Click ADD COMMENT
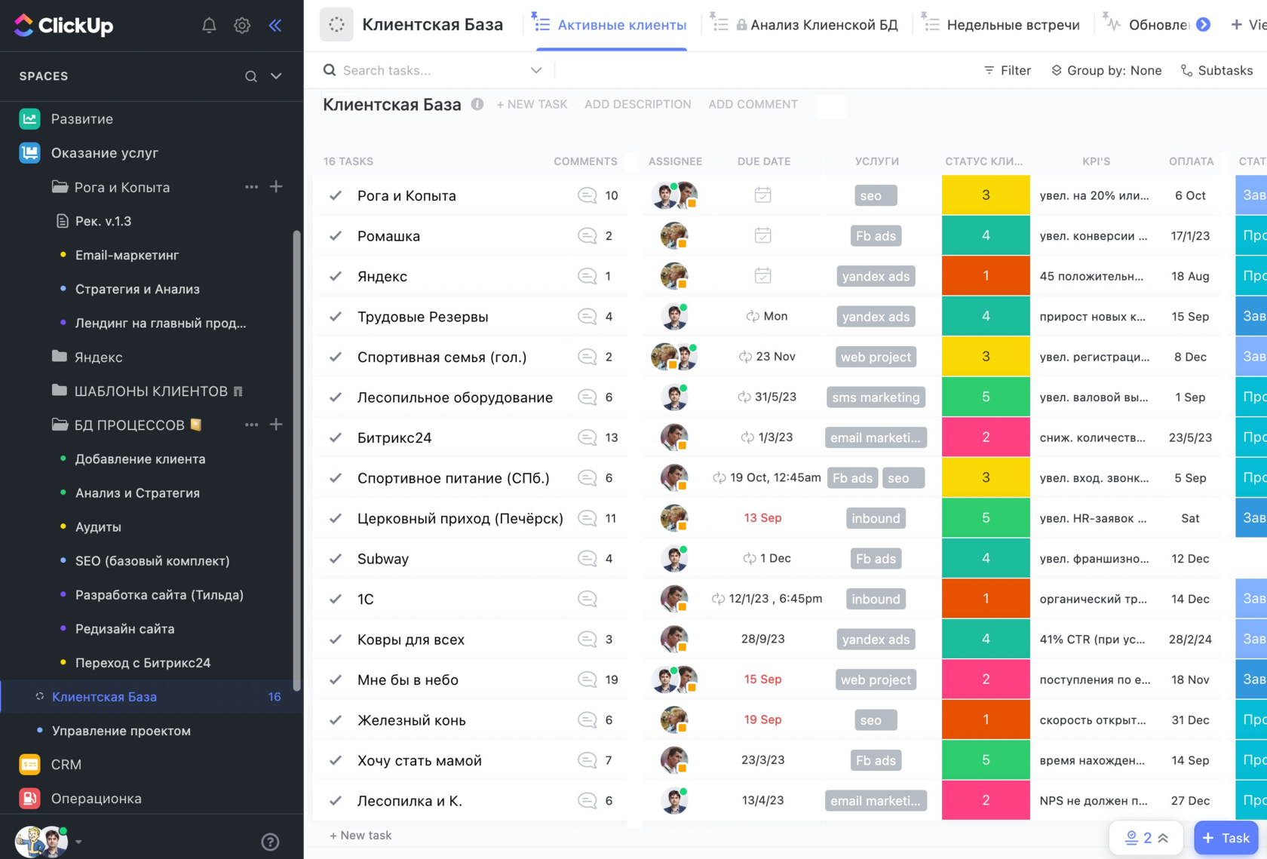 pos(753,104)
